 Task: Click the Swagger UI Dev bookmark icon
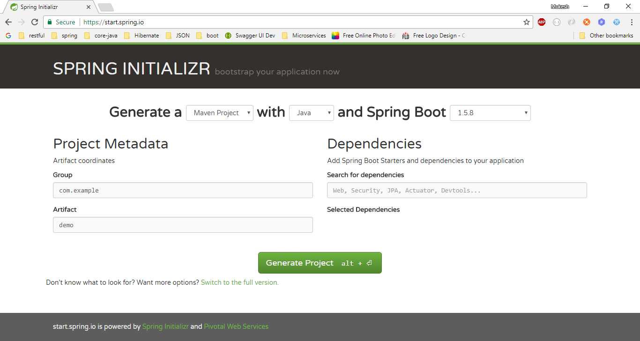[228, 35]
